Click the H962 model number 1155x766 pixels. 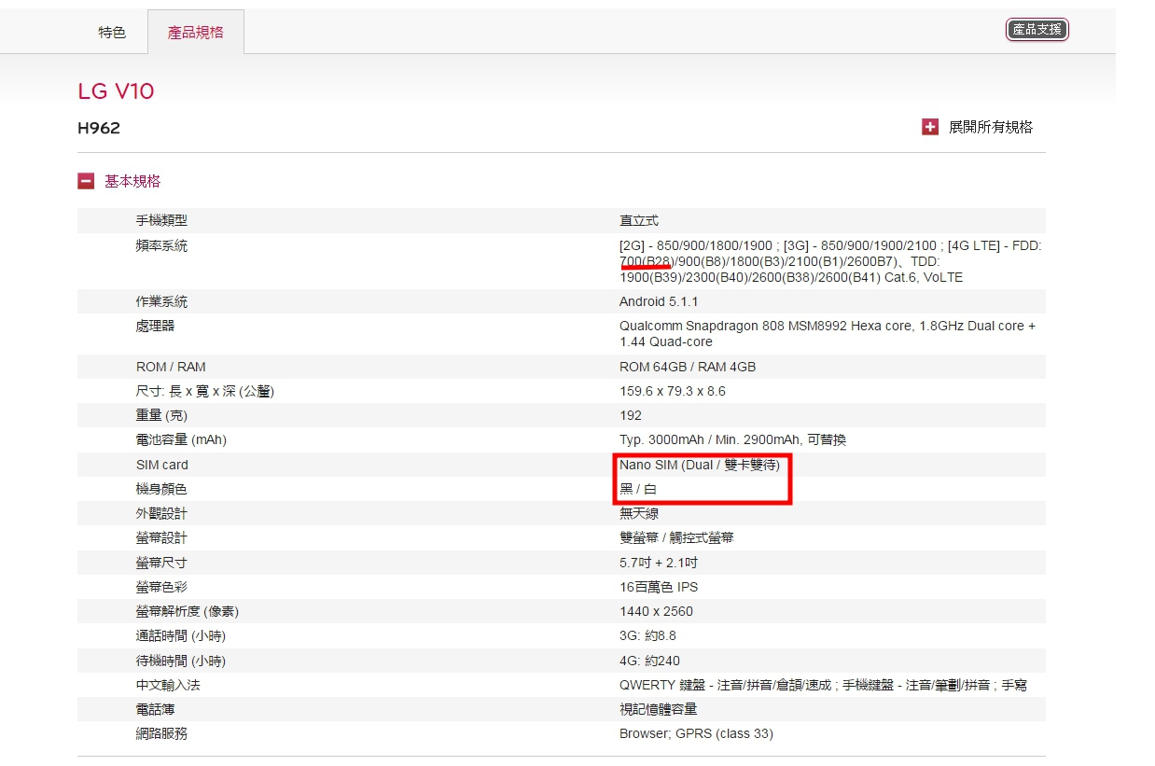click(99, 128)
